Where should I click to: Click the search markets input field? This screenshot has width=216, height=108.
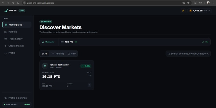click(x=188, y=53)
